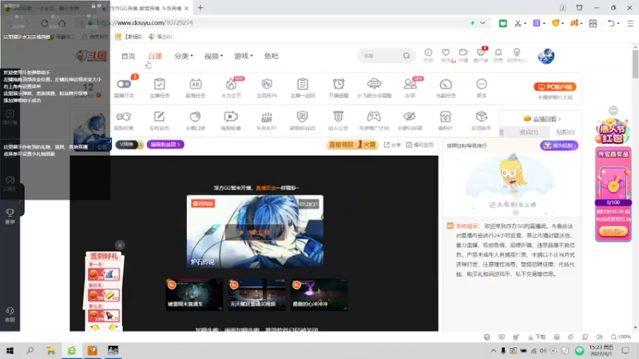Click the edit check-in link beside share
This screenshot has width=639, height=359.
point(420,145)
